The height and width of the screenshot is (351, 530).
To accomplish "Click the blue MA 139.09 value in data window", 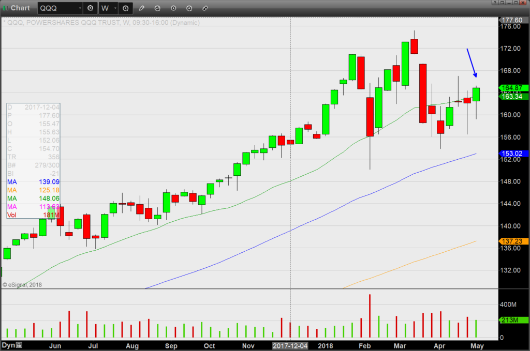I will 49,182.
